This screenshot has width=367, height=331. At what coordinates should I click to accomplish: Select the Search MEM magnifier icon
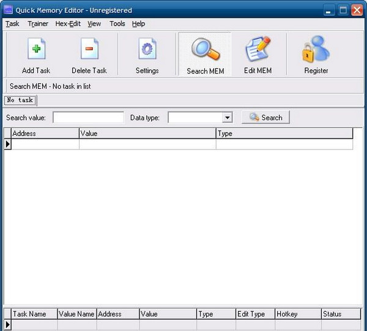coord(205,50)
